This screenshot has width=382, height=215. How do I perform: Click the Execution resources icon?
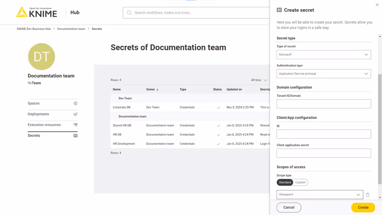point(76,124)
